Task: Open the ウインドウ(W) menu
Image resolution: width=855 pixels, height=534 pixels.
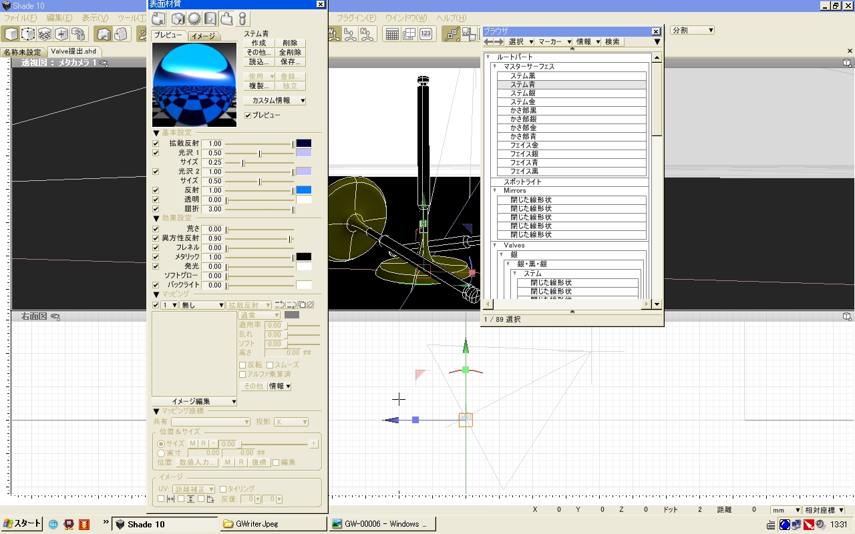Action: coord(405,17)
